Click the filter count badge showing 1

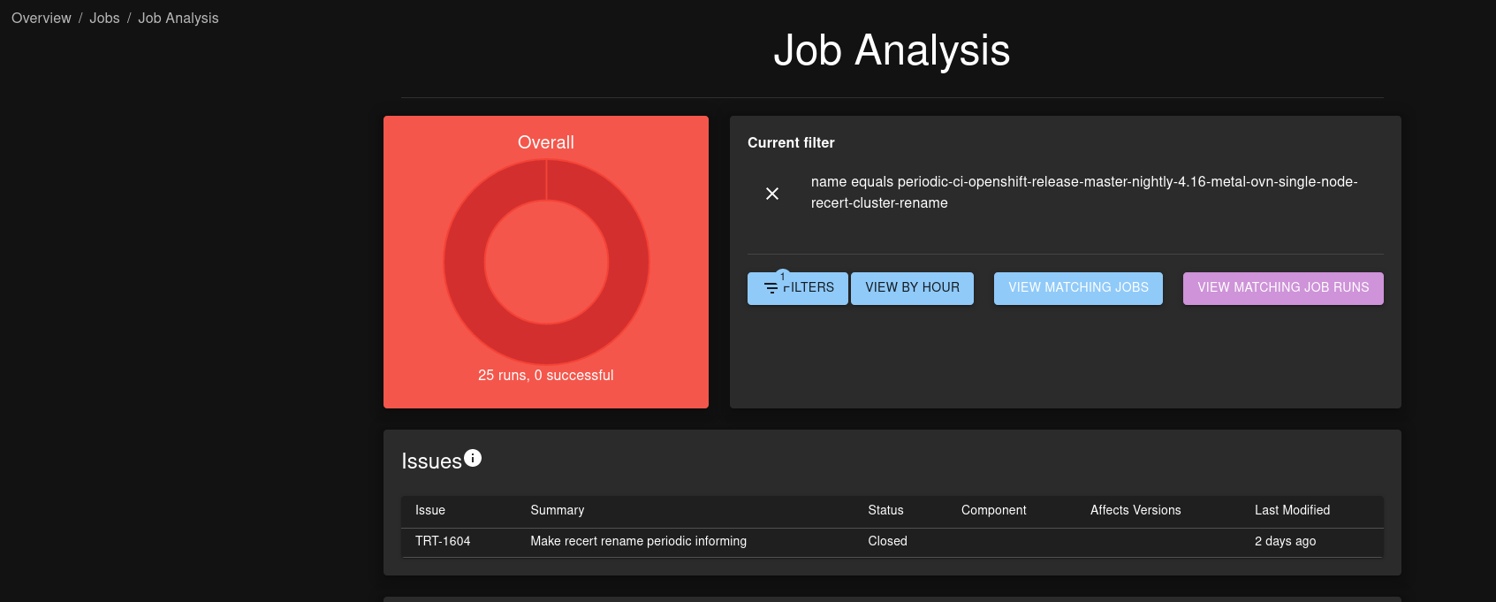[782, 277]
